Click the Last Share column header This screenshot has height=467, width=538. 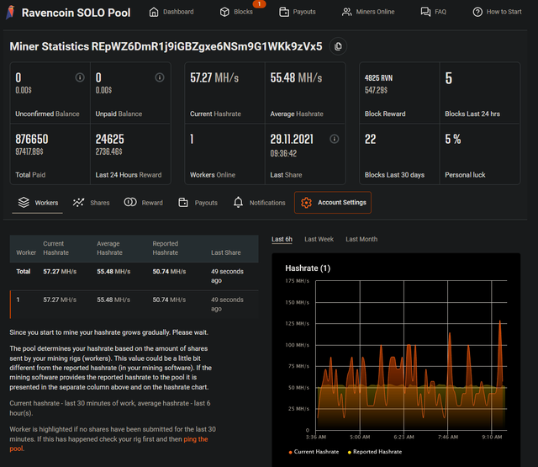[x=226, y=252]
